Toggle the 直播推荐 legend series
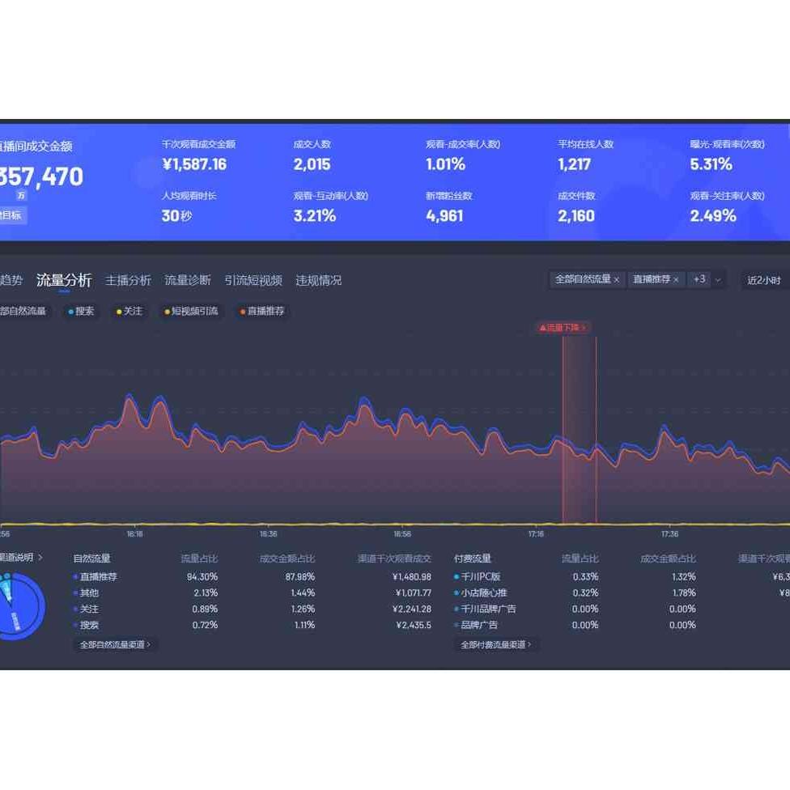Image resolution: width=790 pixels, height=790 pixels. [x=262, y=311]
